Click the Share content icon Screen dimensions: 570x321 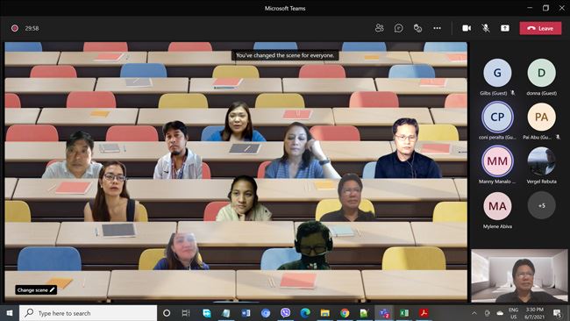coord(505,28)
